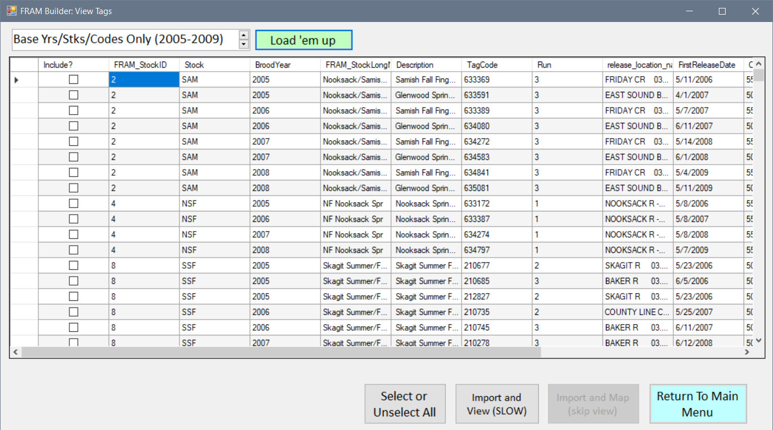Click the horizontal scrollbar thumb
Image resolution: width=773 pixels, height=430 pixels.
[x=281, y=352]
